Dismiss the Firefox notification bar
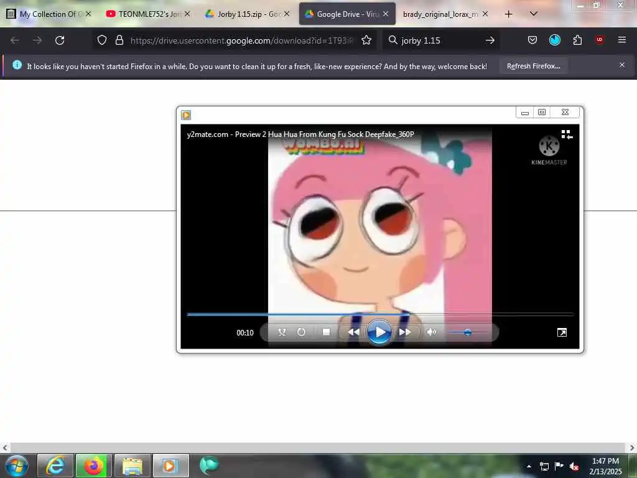637x478 pixels. point(622,65)
